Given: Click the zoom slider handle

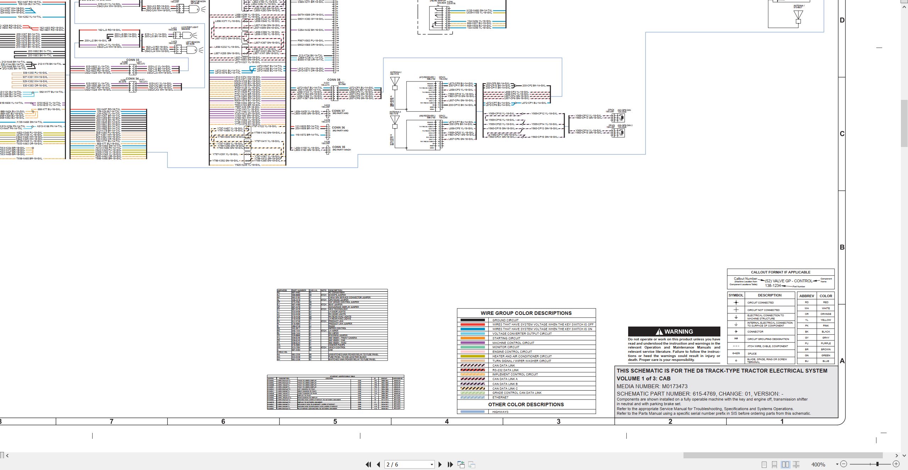Looking at the screenshot, I should click(x=877, y=464).
